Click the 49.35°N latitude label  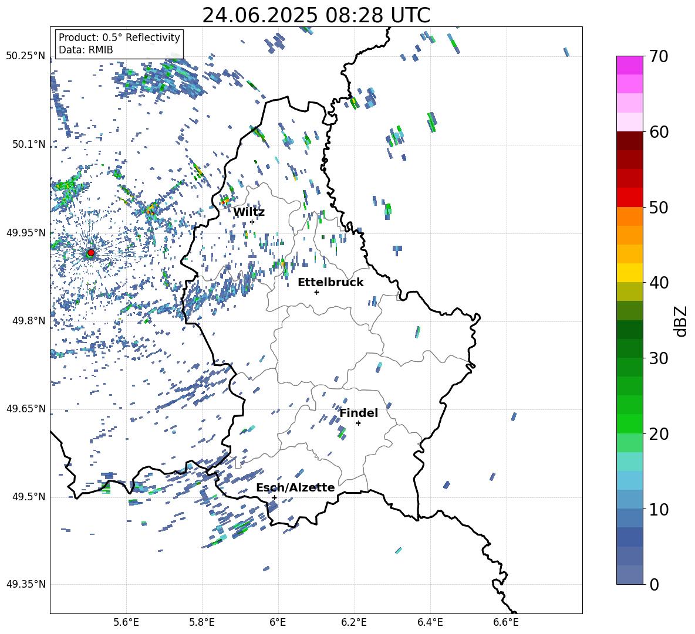(26, 584)
